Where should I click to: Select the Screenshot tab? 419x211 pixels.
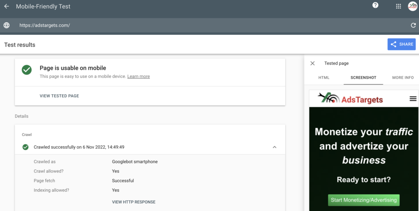coord(363,77)
